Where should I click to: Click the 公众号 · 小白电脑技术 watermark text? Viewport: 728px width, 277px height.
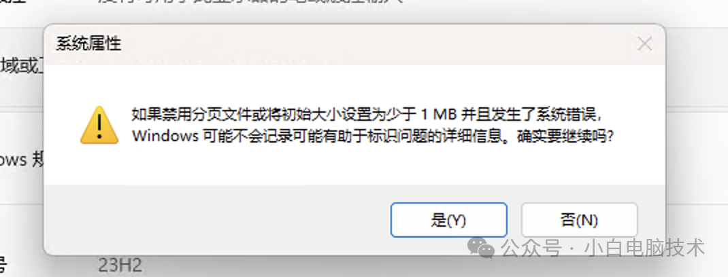(603, 248)
